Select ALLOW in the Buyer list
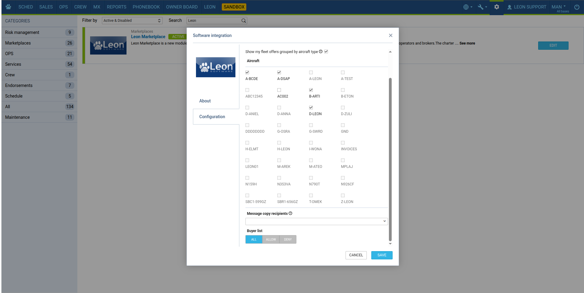This screenshot has width=584, height=293. coord(271,239)
